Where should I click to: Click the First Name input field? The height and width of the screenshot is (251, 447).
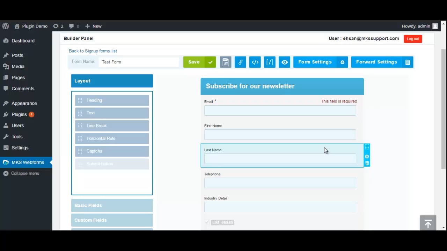coord(280,135)
